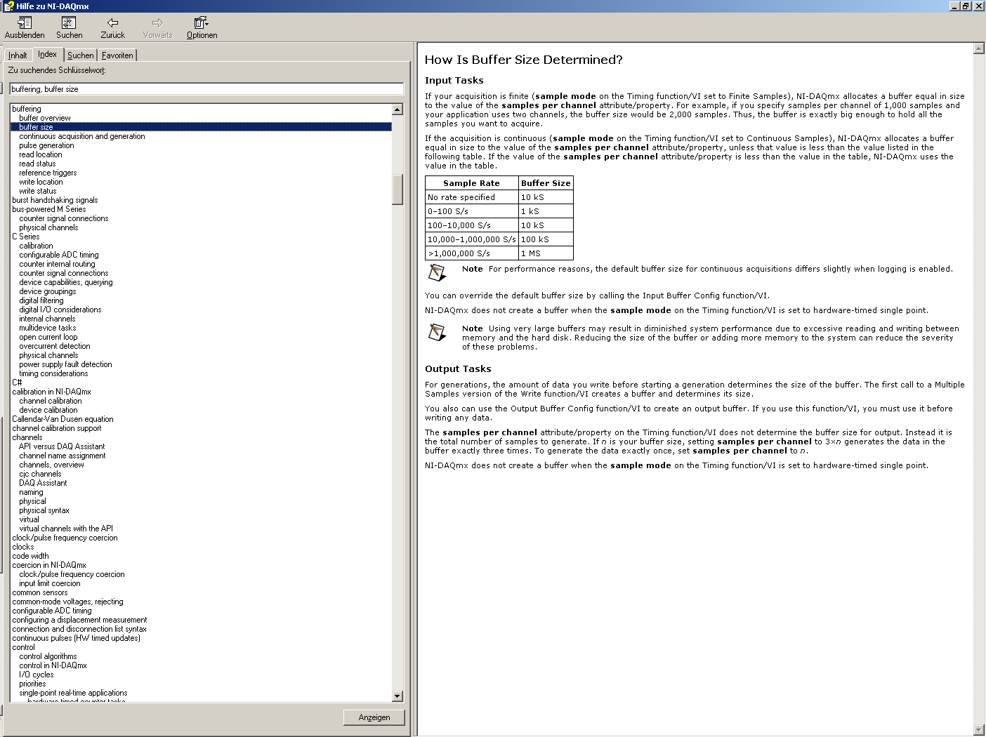The height and width of the screenshot is (737, 986).
Task: Select 'overcurrent detection' index entry
Action: [x=55, y=346]
